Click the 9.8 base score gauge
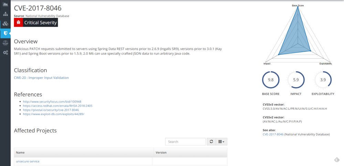344x166 pixels. pyautogui.click(x=271, y=80)
